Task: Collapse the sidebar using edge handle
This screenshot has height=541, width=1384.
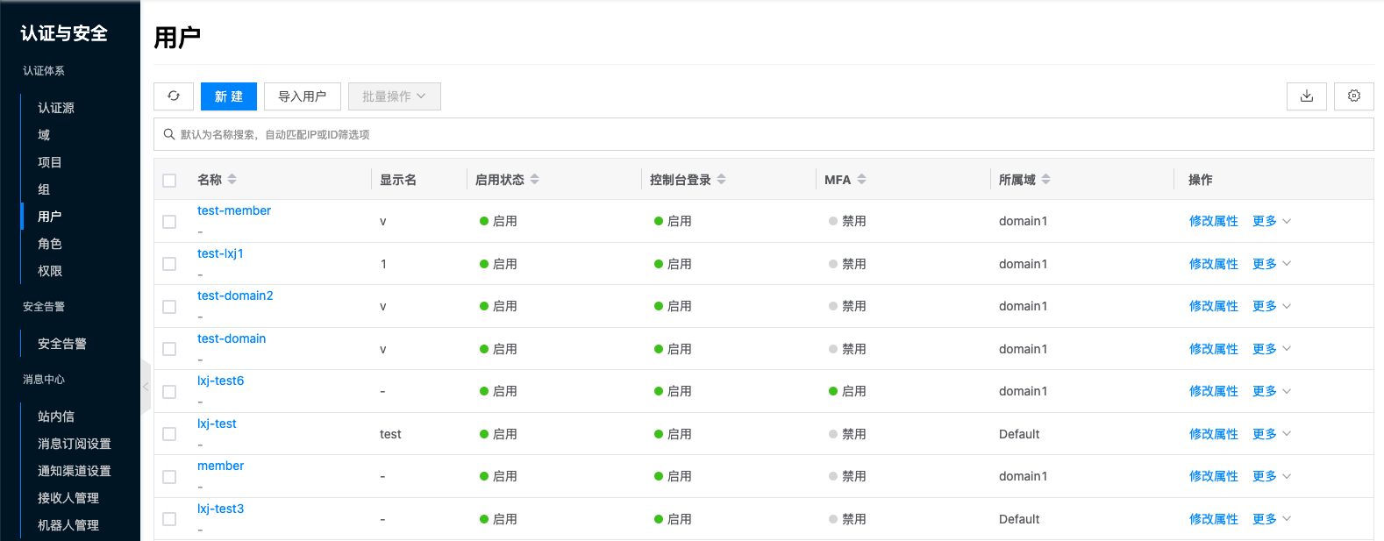Action: [146, 387]
